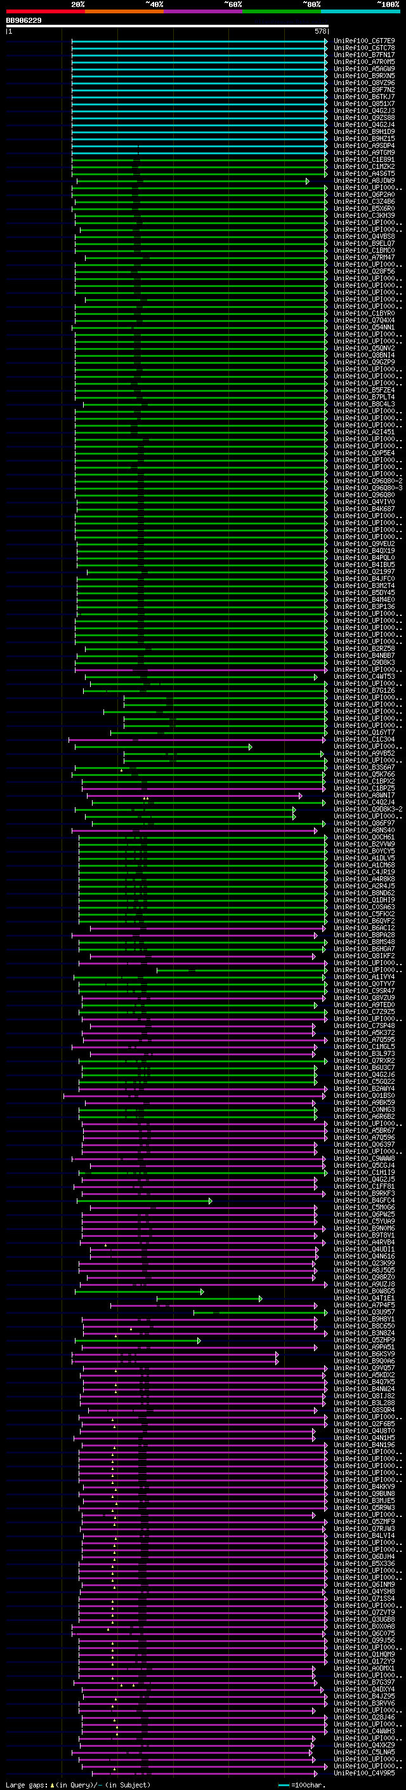The image size is (406, 1790).
Task: Click hit label UniRef100_Q8VZ96
Action: tap(364, 83)
